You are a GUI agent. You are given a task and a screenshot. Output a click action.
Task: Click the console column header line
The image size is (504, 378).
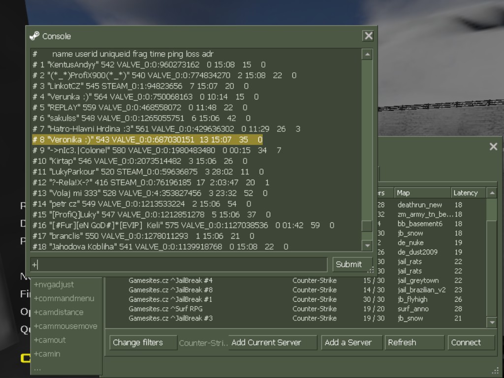click(x=123, y=54)
